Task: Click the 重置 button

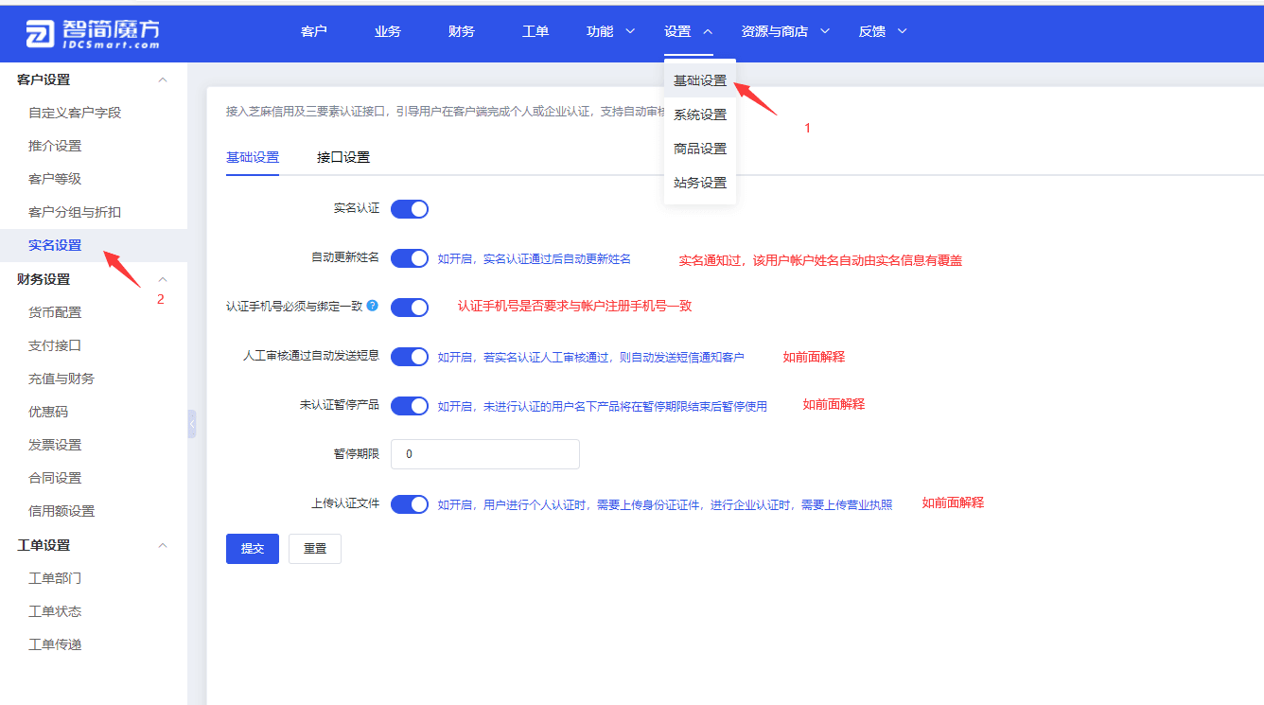Action: [x=315, y=549]
